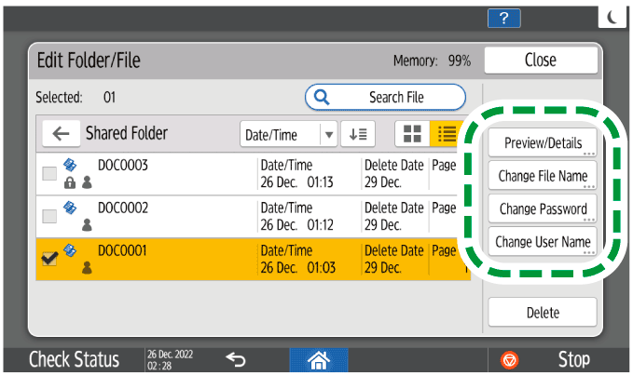Click the help question mark icon
Viewport: 633px width, 376px height.
(503, 19)
